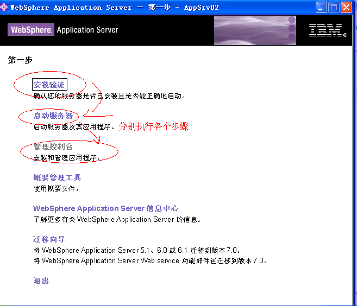This screenshot has width=357, height=306.
Task: Open the 管理控制台 link
Action: click(x=53, y=146)
